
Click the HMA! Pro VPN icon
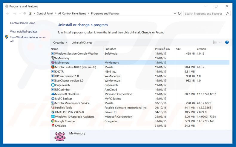click(53, 112)
